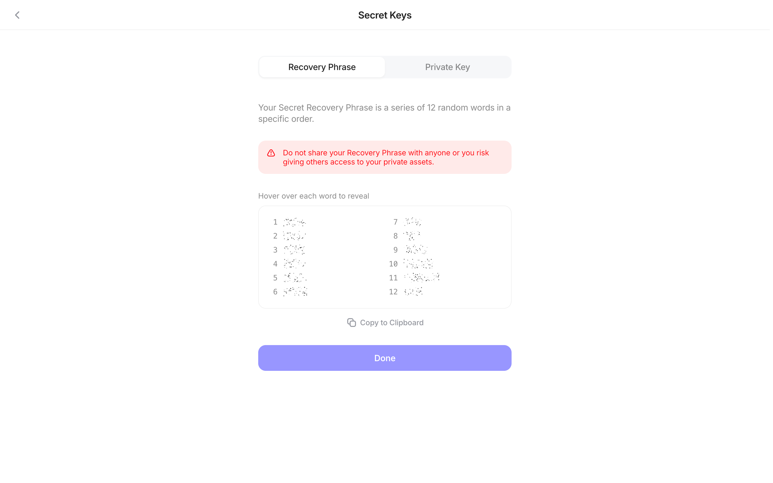Screen dimensions: 773x483
Task: Reveal hidden word number 12
Action: click(415, 293)
